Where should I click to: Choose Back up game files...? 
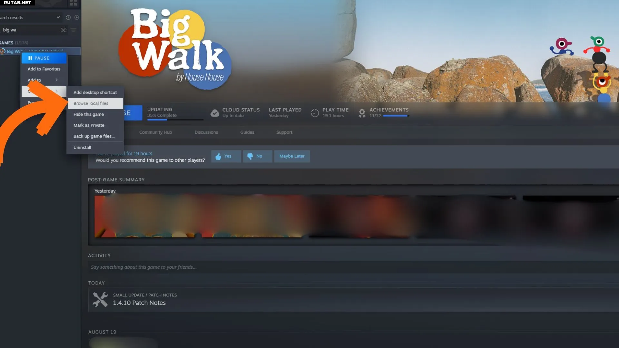coord(95,136)
